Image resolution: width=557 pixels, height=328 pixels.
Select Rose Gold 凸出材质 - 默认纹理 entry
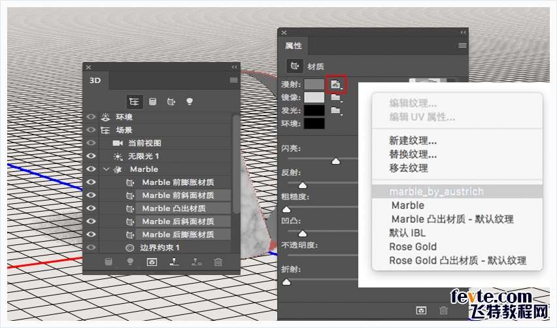pos(458,261)
